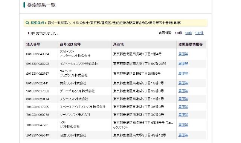Select company name ウェブソフト株式会社
This screenshot has width=241, height=143.
pos(73,75)
